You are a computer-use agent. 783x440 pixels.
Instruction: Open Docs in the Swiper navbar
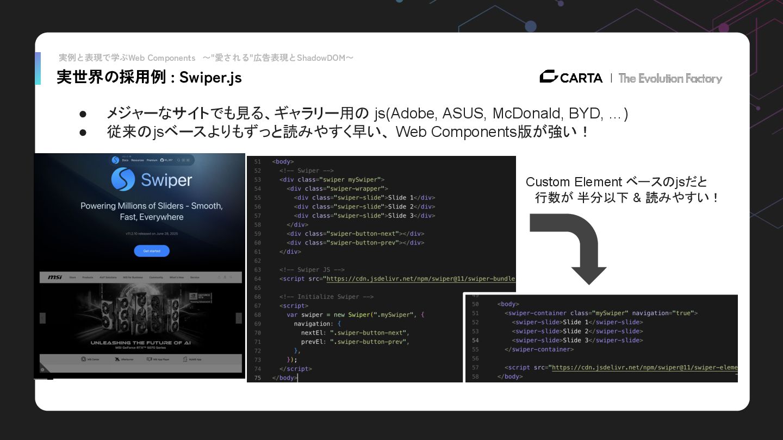tap(125, 160)
